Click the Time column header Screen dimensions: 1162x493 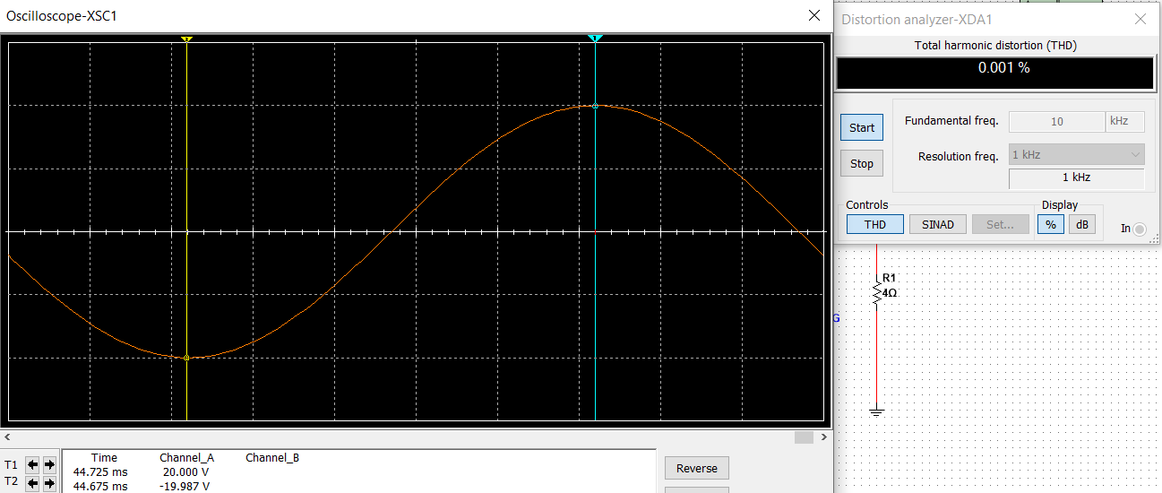pyautogui.click(x=104, y=458)
